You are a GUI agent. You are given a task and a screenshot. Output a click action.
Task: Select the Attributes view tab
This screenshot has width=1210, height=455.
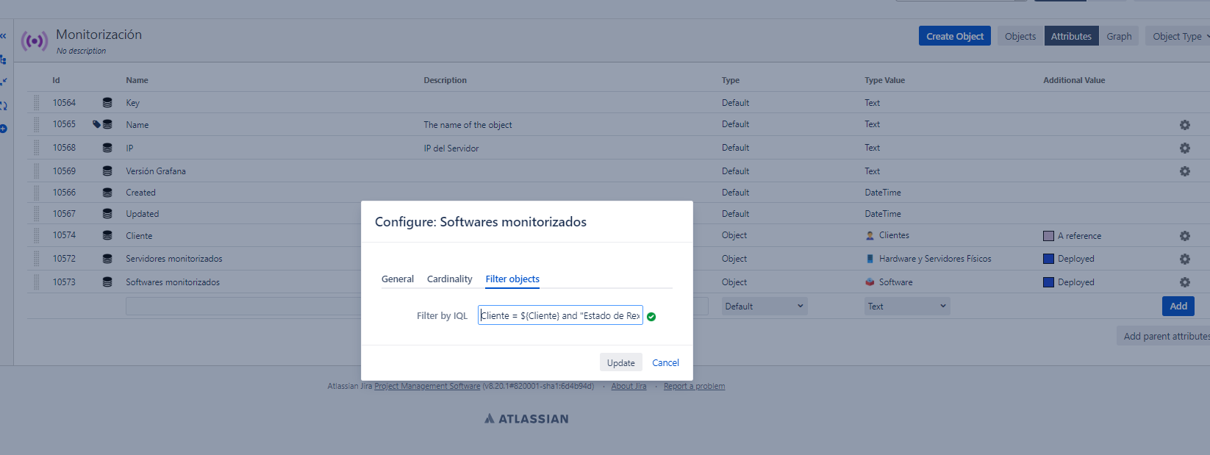(1071, 36)
